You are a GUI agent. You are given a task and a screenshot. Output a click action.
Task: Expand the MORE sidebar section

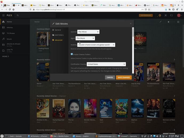point(6,57)
